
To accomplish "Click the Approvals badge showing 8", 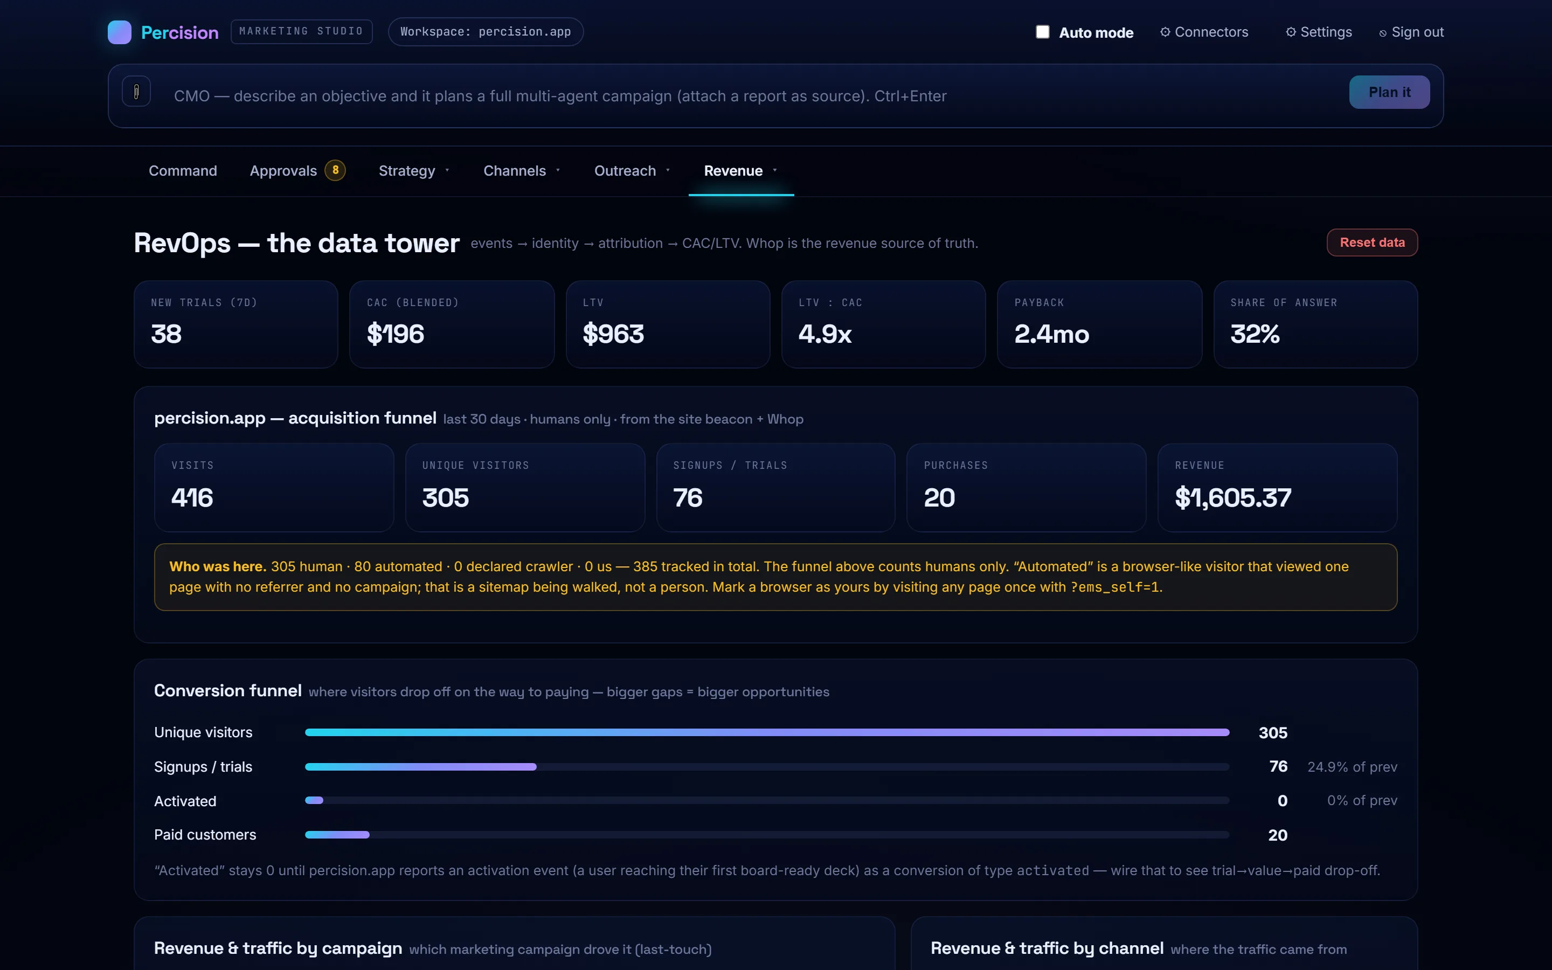I will click(335, 170).
